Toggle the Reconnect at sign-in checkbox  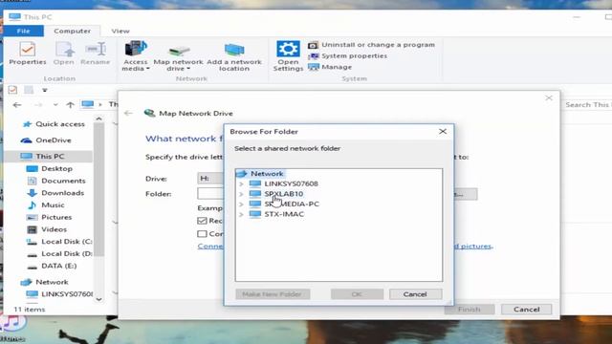pyautogui.click(x=202, y=221)
